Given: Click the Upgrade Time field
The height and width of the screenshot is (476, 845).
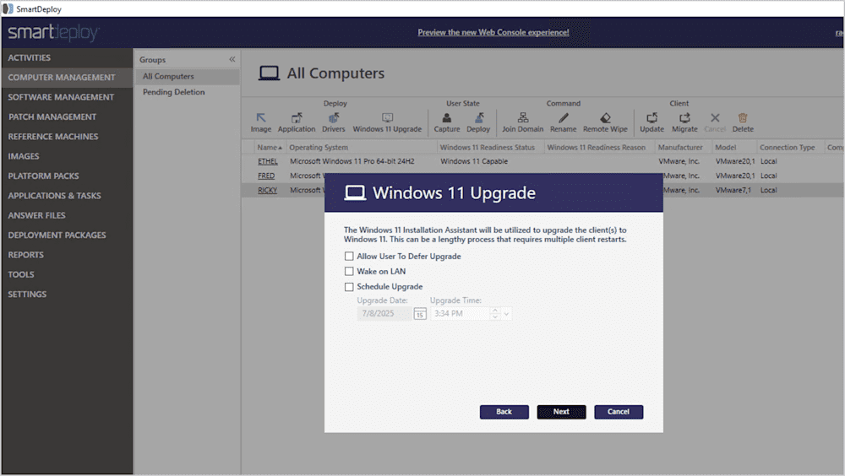Looking at the screenshot, I should (x=461, y=314).
